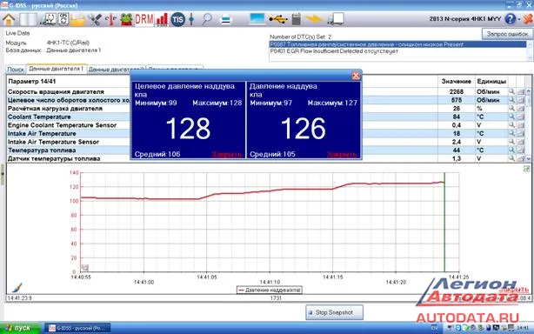Click the parameter table scroll down arrow
Image resolution: width=534 pixels, height=334 pixels.
[528, 158]
